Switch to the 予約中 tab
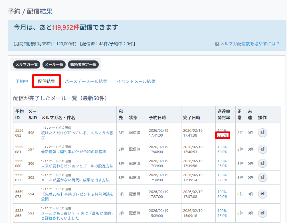287x223 pixels. coord(22,81)
